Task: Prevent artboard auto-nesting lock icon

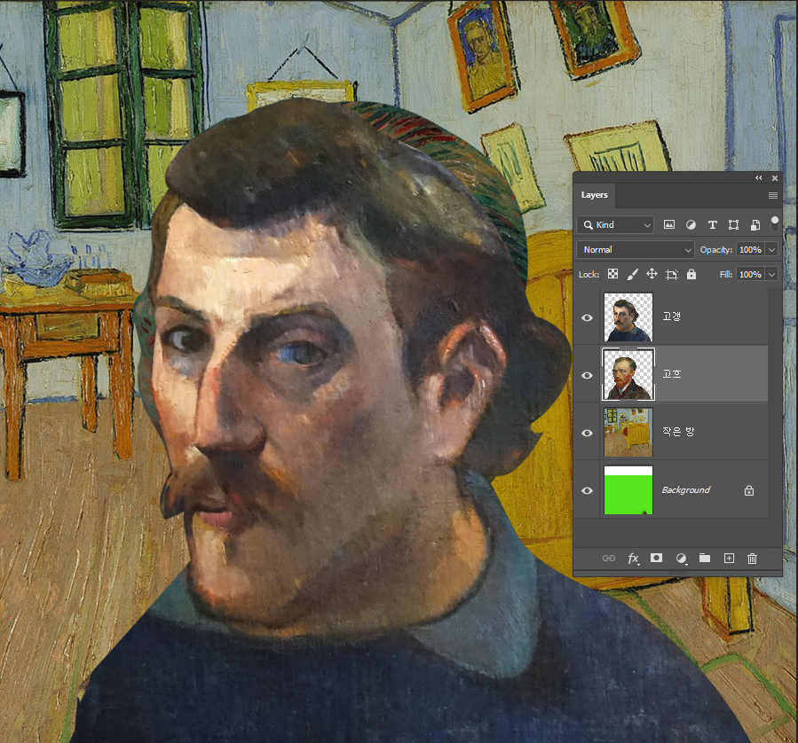Action: pyautogui.click(x=672, y=275)
